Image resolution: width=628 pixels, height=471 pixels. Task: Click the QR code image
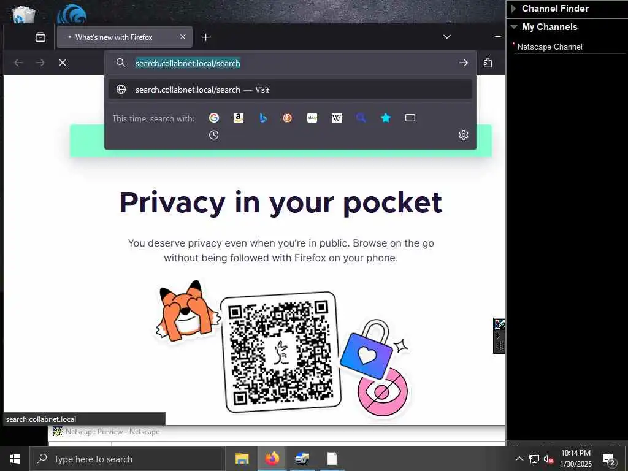(281, 351)
